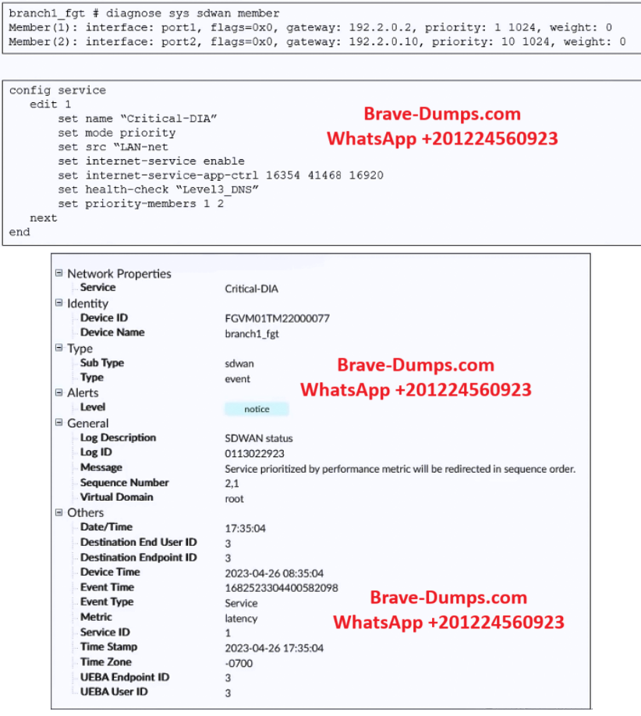Click the sdwan sub type value
Viewport: 641px width, 716px height.
[x=239, y=363]
